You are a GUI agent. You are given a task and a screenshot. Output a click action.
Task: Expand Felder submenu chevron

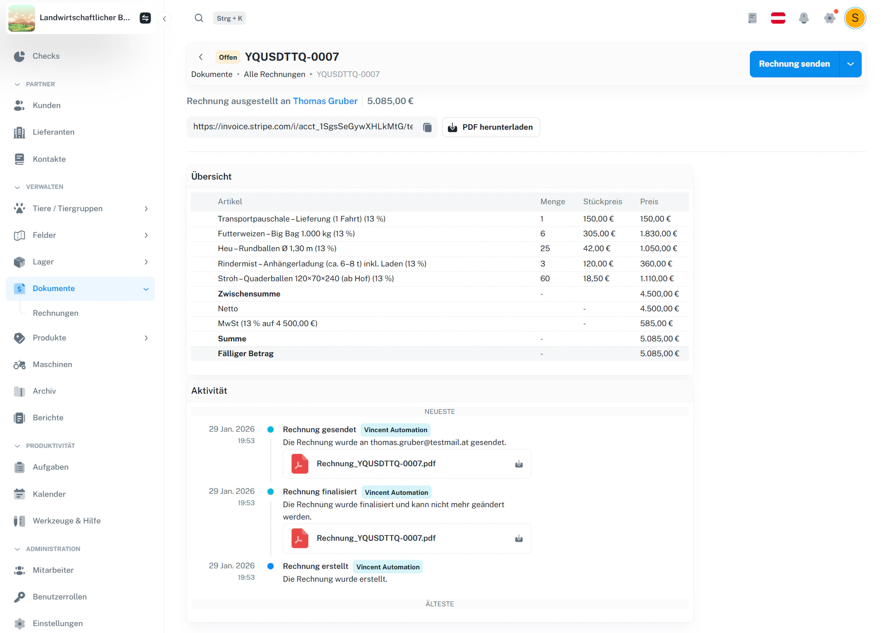[x=146, y=235]
